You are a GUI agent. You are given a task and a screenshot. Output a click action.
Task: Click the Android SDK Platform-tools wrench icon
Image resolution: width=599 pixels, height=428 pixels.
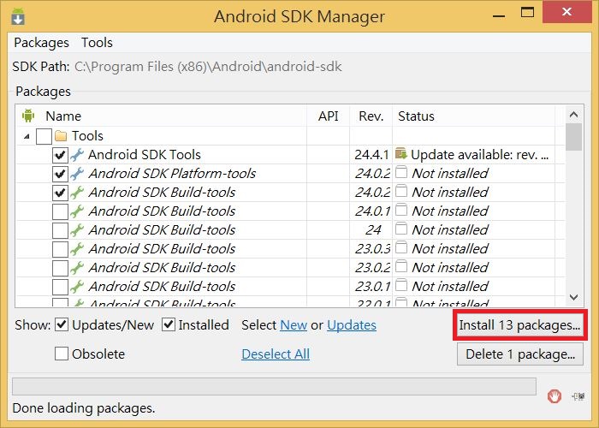point(77,174)
